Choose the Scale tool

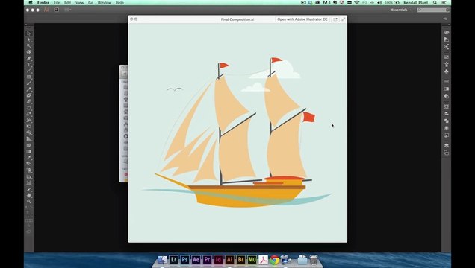29,114
